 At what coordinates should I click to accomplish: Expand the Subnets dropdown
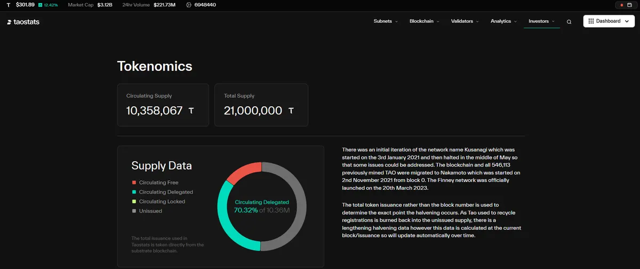(x=386, y=21)
